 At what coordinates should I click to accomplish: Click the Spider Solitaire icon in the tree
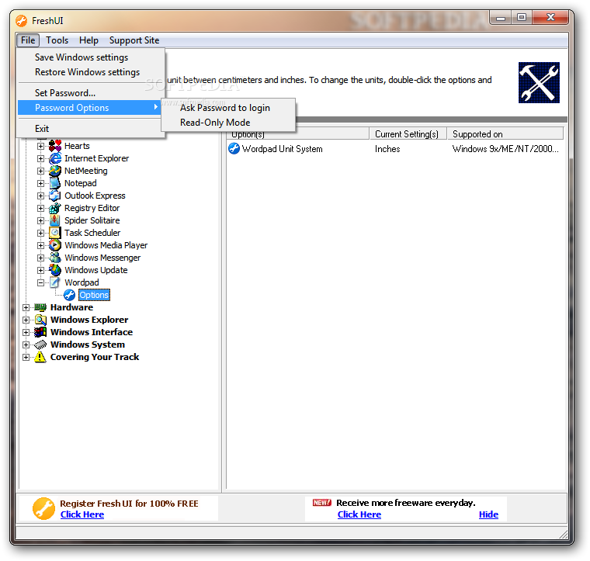coord(55,220)
